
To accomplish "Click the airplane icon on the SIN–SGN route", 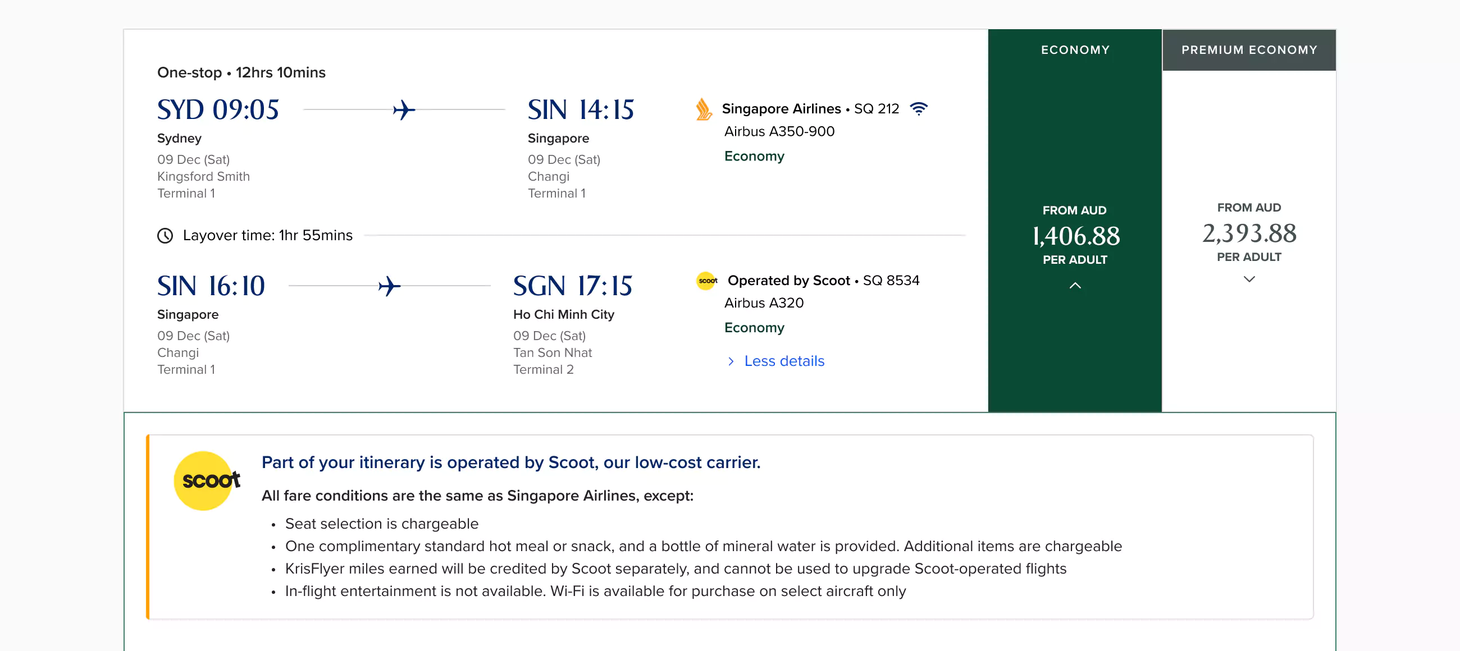I will pyautogui.click(x=389, y=286).
